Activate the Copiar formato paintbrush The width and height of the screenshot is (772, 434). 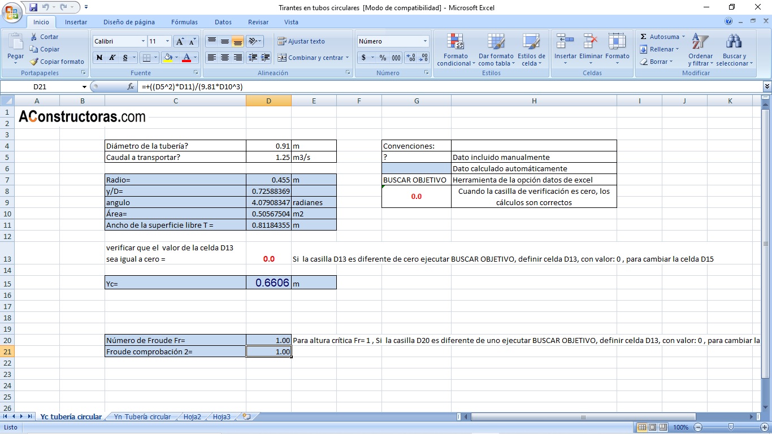click(57, 62)
